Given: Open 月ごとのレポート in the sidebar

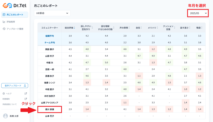Looking at the screenshot, I should click(x=15, y=15).
